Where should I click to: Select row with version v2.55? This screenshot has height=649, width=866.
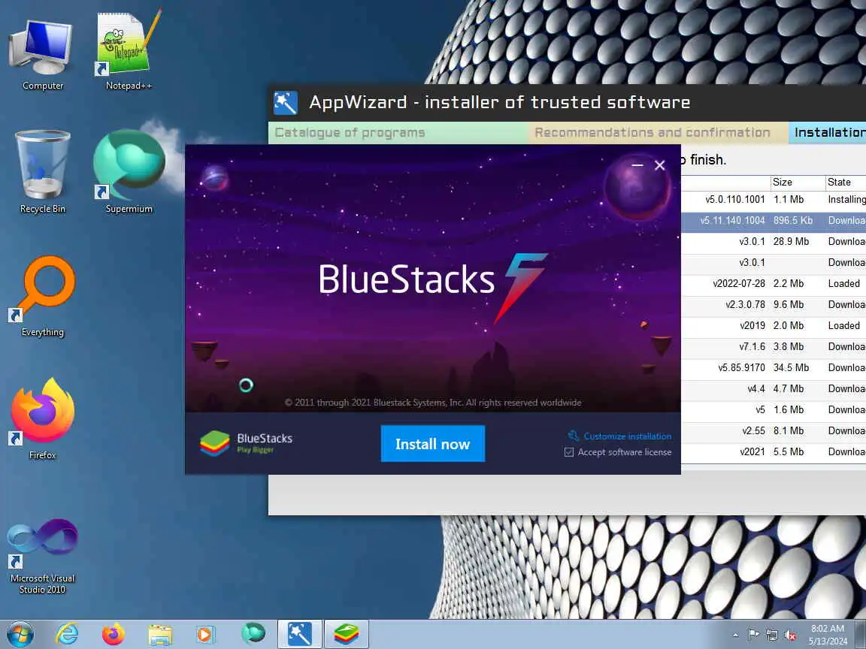point(774,431)
